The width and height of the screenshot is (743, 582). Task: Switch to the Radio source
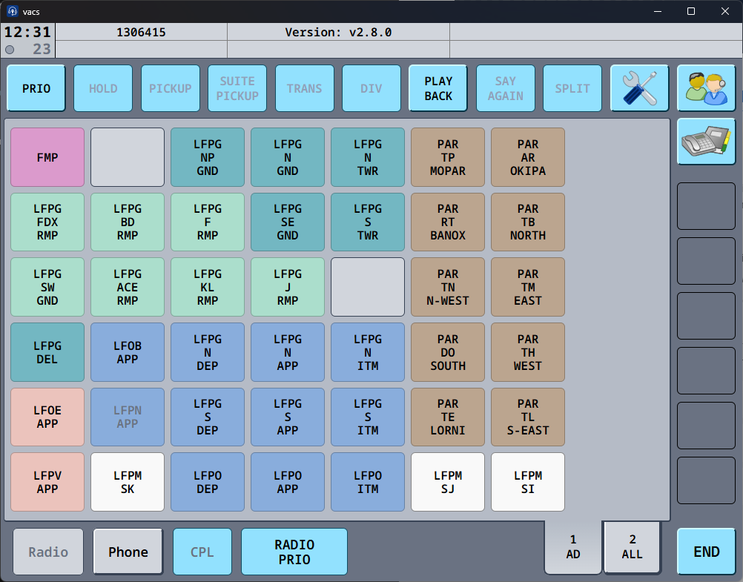pyautogui.click(x=48, y=552)
